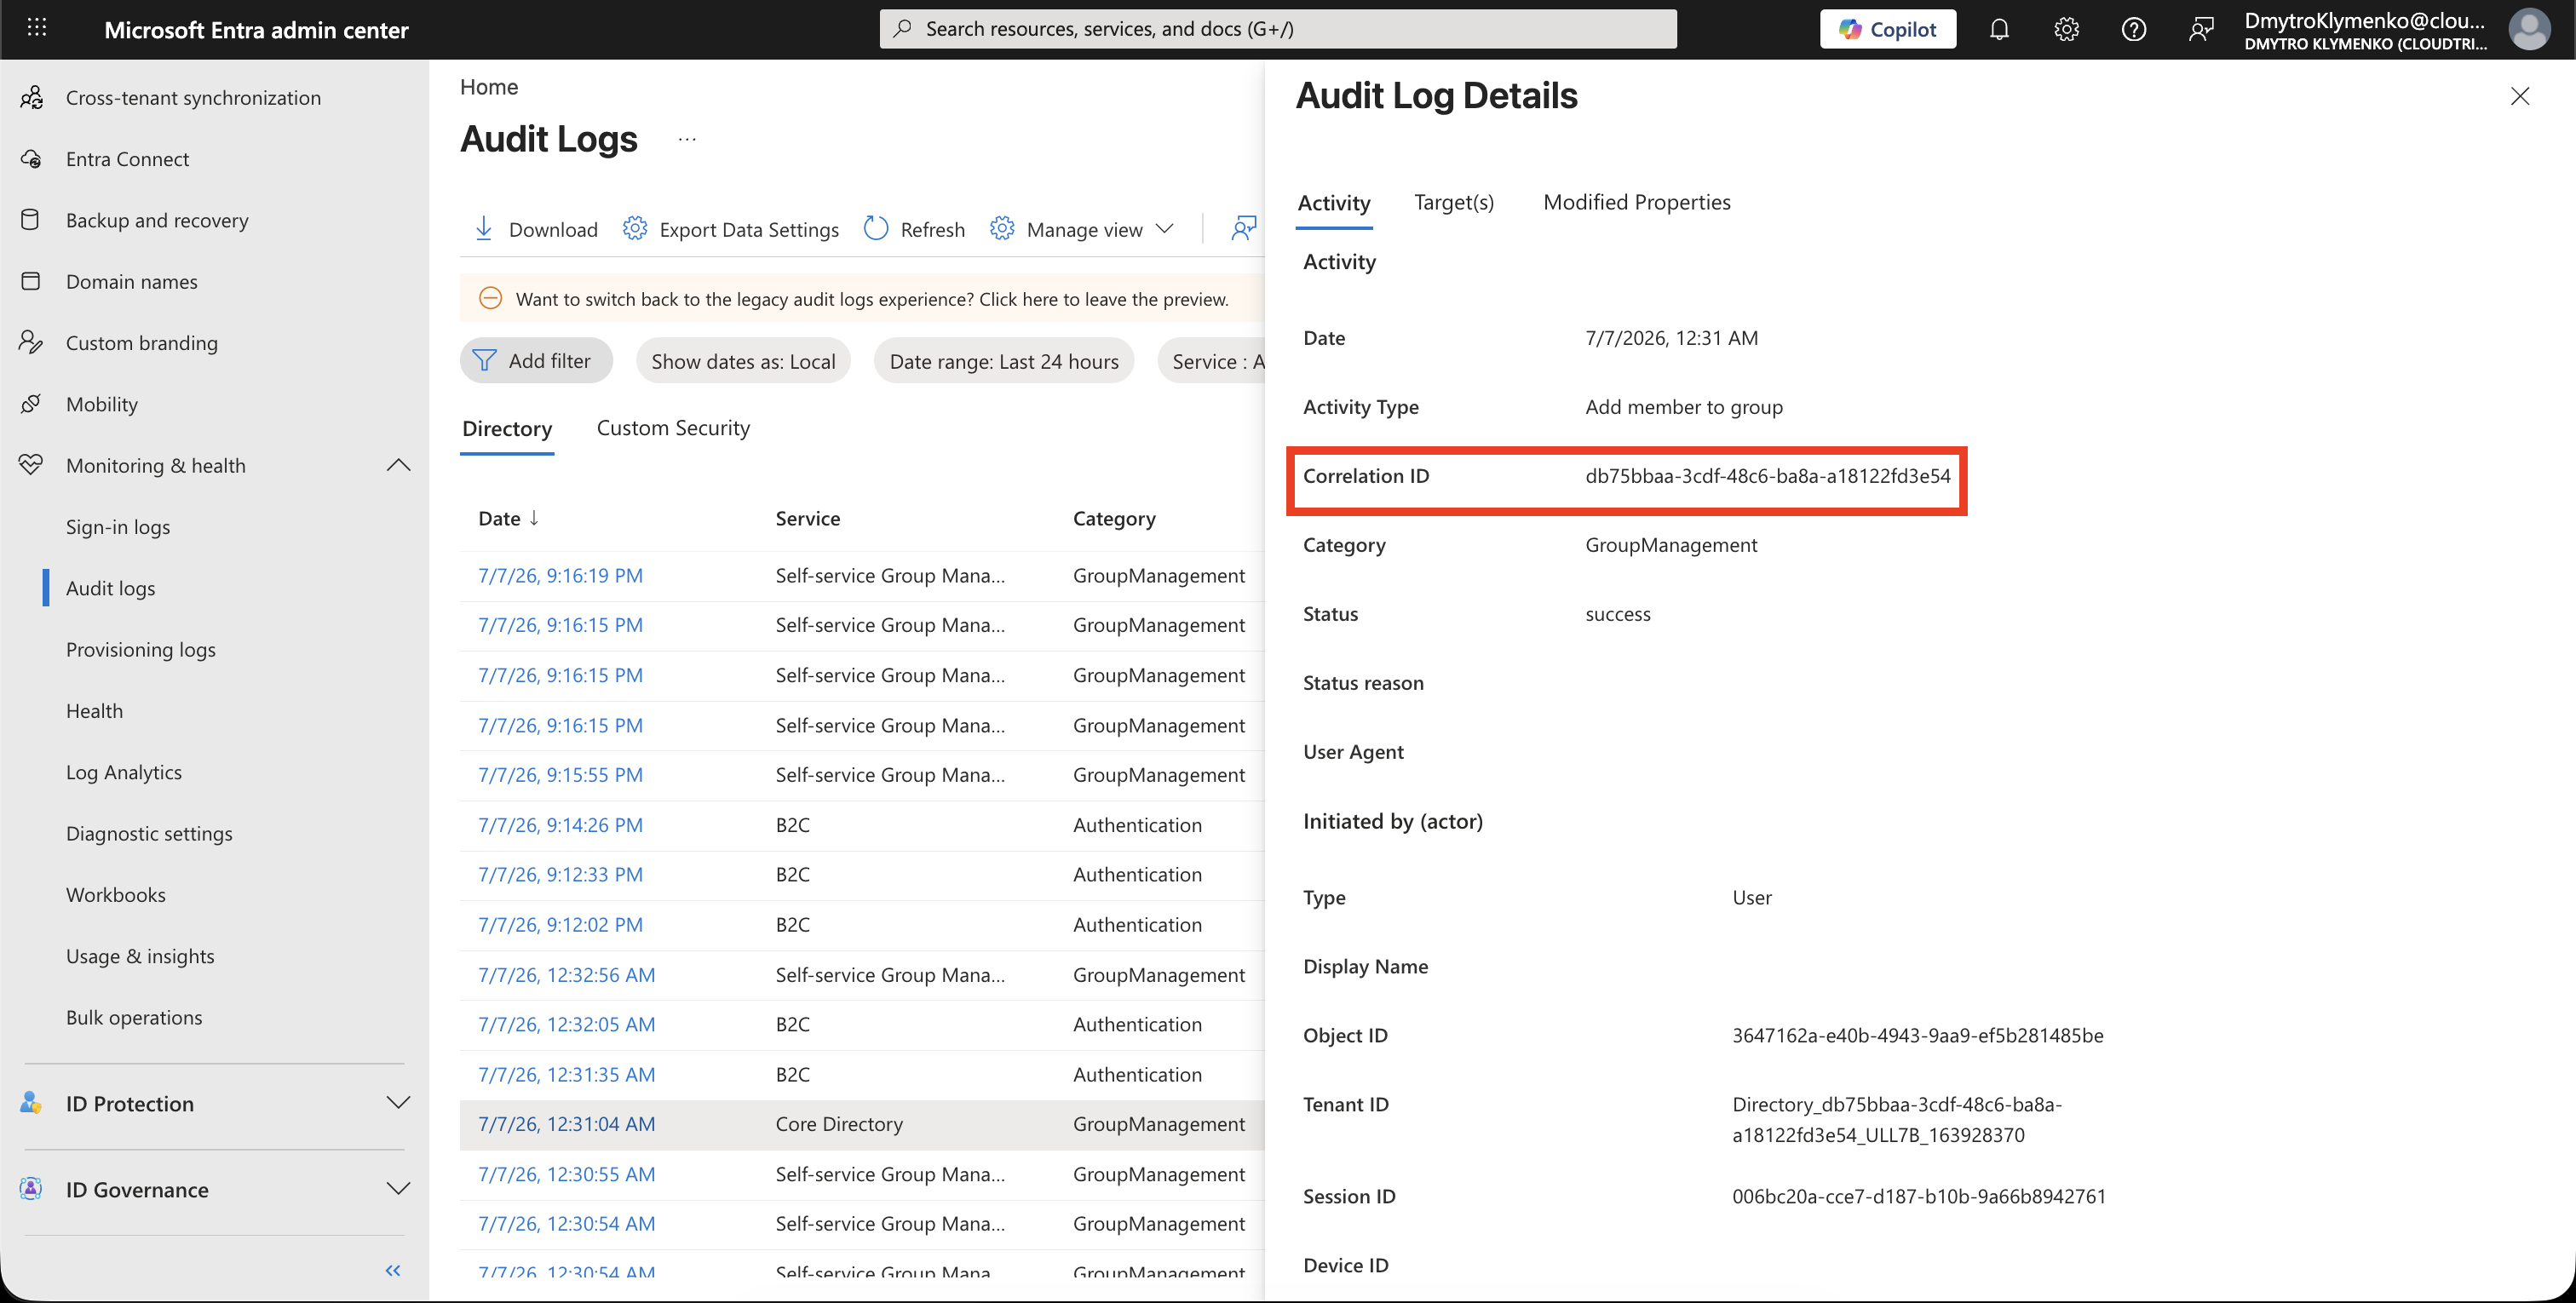
Task: Switch to the Directory tab
Action: coord(506,428)
